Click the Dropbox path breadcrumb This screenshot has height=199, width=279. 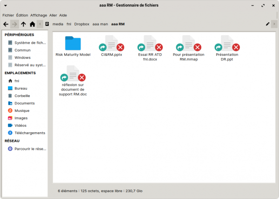[x=81, y=24]
